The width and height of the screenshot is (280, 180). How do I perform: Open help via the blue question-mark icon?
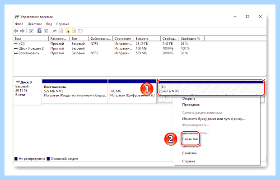(39, 31)
